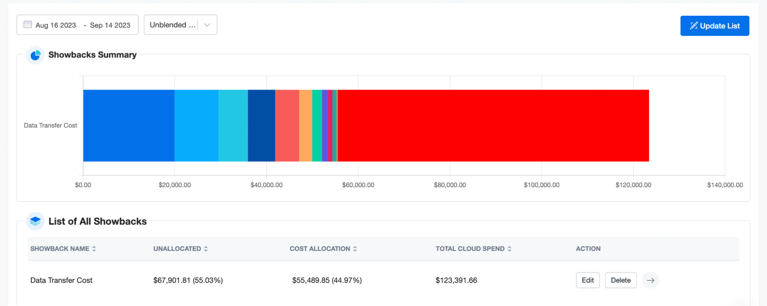Click the navy blue bar segment

point(261,126)
